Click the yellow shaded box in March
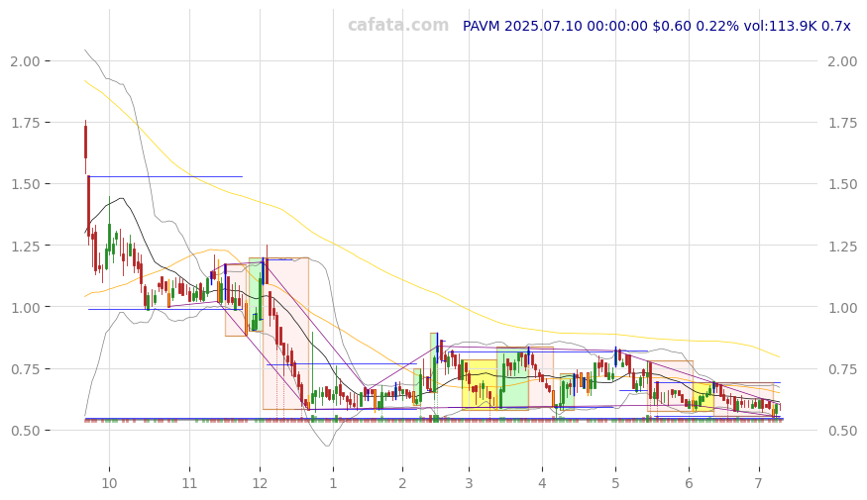Screen dimensions: 867x500 (480, 384)
